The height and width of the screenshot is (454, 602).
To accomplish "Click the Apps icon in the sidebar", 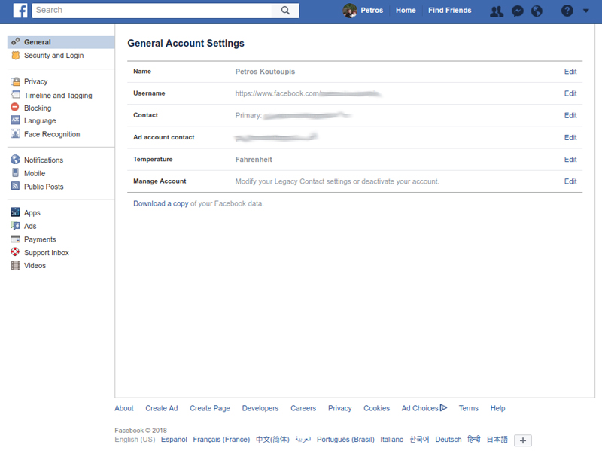I will tap(17, 212).
